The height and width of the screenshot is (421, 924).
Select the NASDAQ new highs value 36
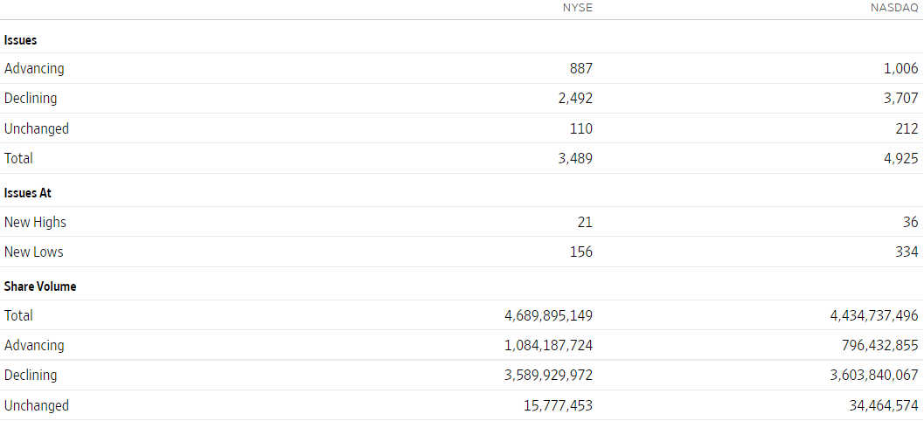tap(910, 222)
